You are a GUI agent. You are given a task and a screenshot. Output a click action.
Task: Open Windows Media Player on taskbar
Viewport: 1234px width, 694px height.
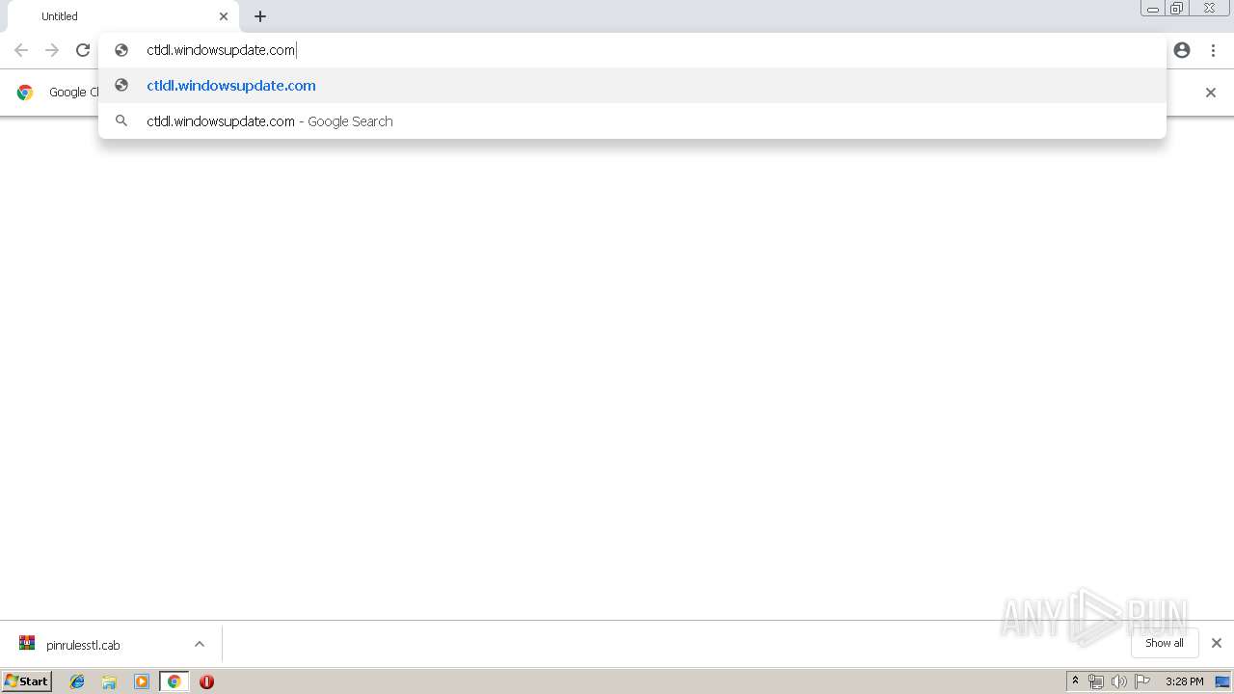click(142, 681)
